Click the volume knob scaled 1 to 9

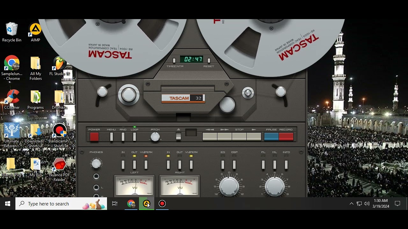(x=275, y=186)
